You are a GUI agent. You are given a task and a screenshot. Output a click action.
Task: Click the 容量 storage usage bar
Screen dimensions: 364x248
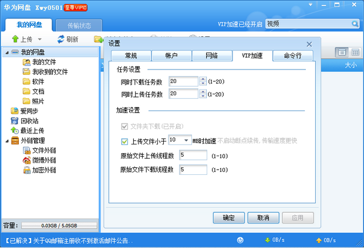pos(59,226)
